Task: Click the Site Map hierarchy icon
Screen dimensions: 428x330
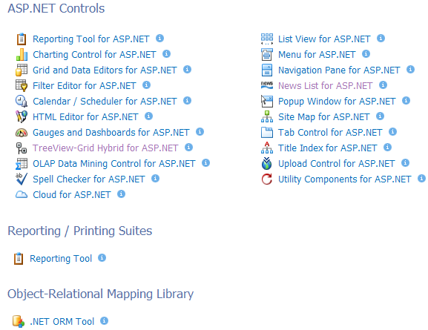Action: pyautogui.click(x=267, y=117)
